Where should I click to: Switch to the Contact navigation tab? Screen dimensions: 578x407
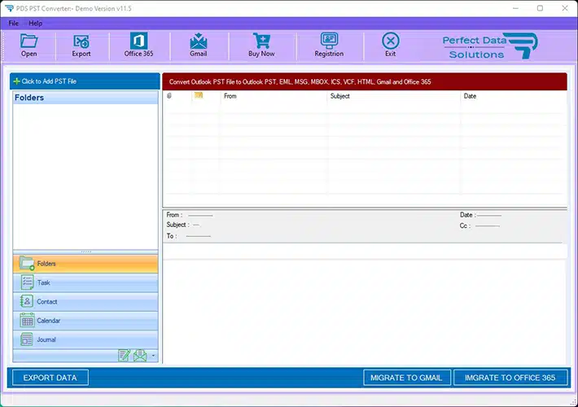pos(85,301)
